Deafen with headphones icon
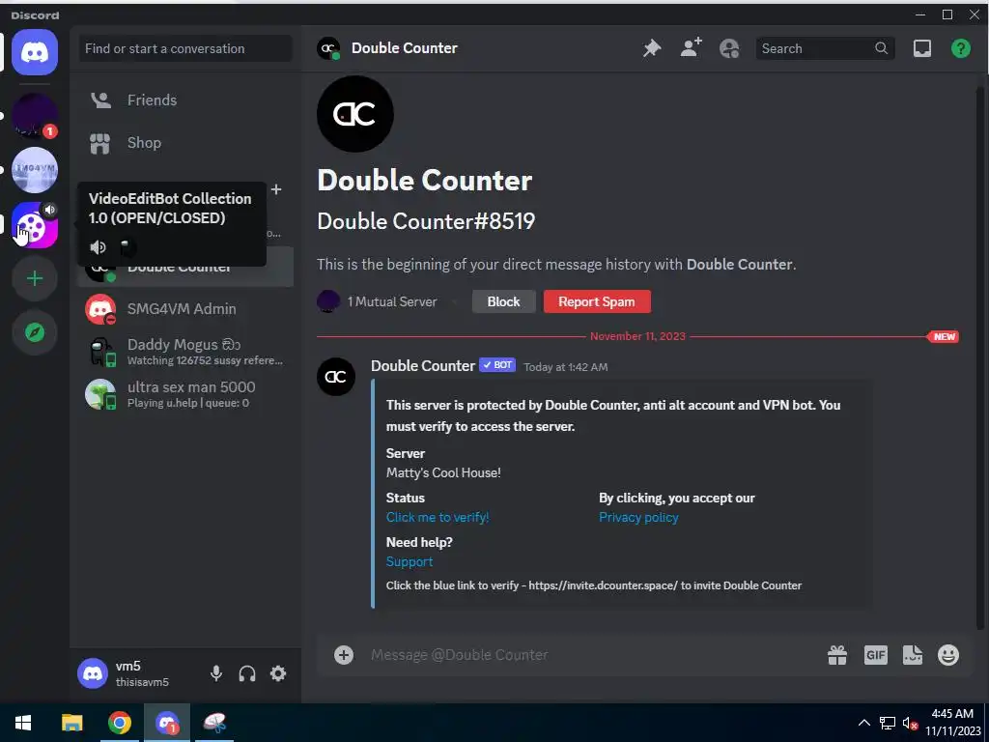The width and height of the screenshot is (989, 742). tap(247, 673)
